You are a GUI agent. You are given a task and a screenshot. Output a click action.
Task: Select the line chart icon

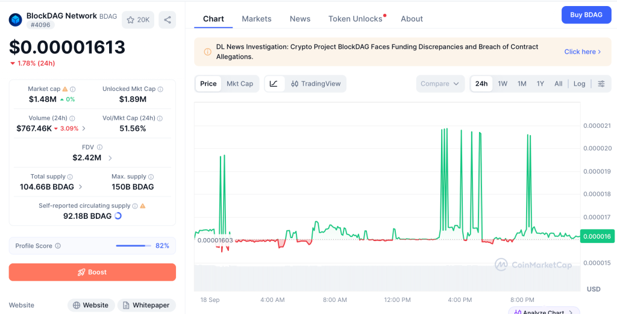click(274, 84)
